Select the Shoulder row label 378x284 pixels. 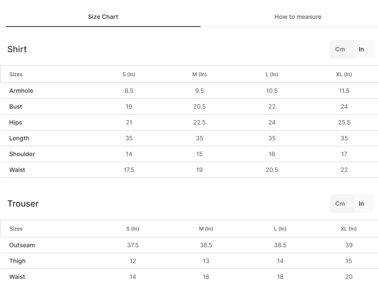coord(22,154)
